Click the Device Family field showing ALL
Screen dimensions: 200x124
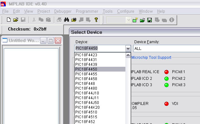[167, 49]
